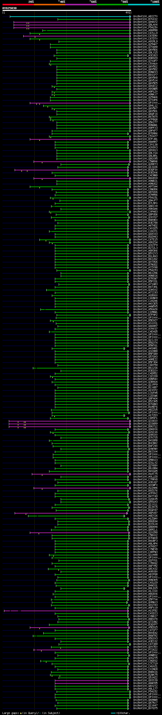Click the white query sequence bar

click(67, 11)
